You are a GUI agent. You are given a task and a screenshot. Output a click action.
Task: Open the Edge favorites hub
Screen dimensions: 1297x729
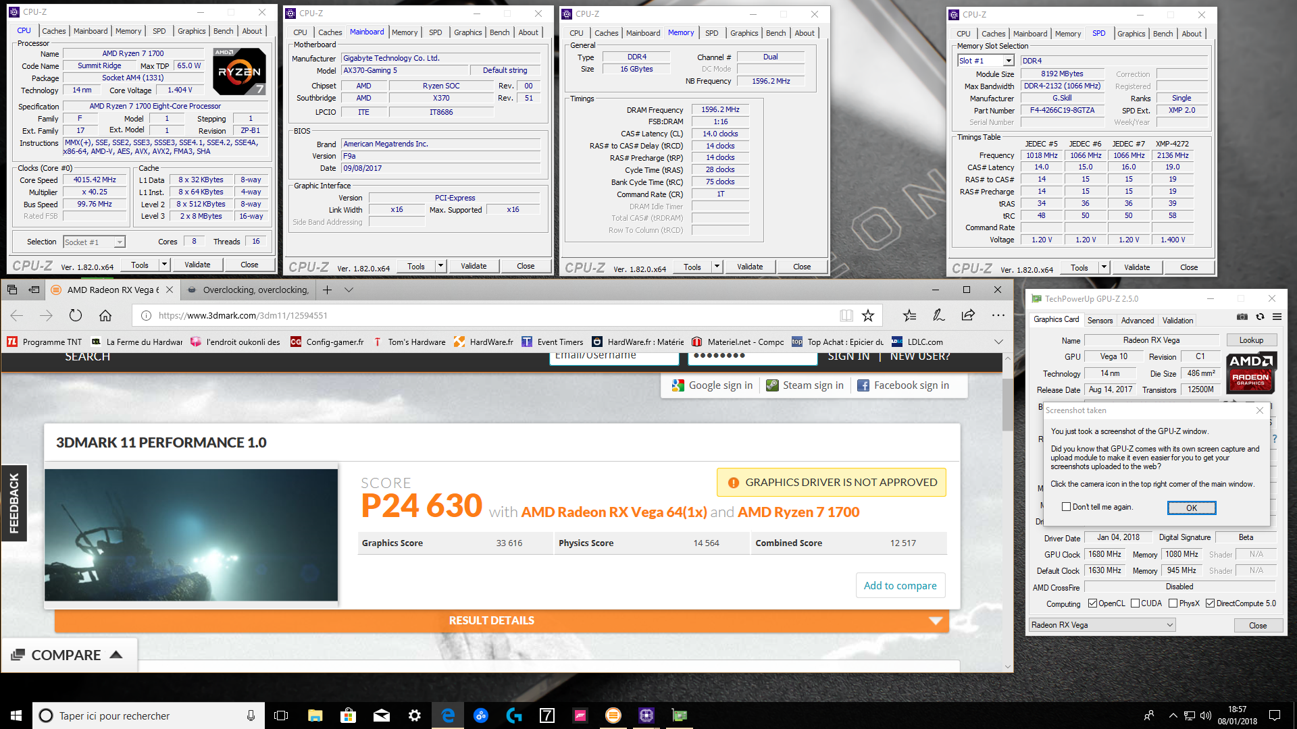[x=909, y=315]
